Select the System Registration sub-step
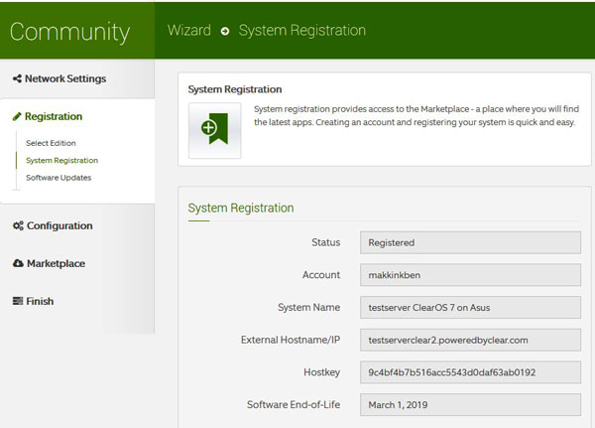Viewport: 595px width, 428px height. coord(61,161)
